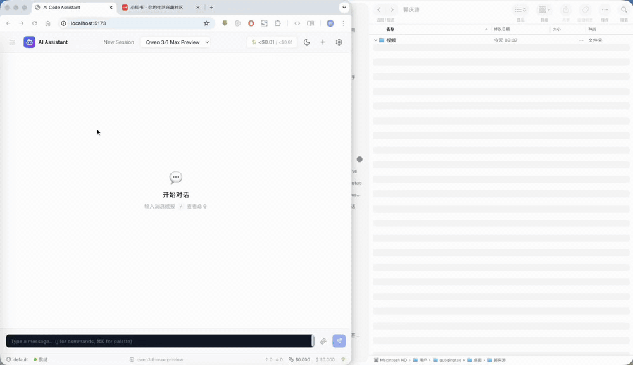Close the 小红书 tab
The height and width of the screenshot is (365, 633).
coord(197,8)
